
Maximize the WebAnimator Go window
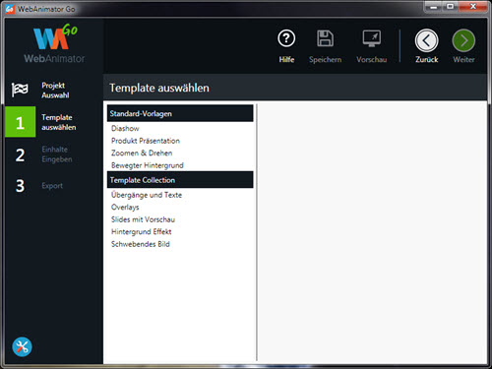point(450,7)
